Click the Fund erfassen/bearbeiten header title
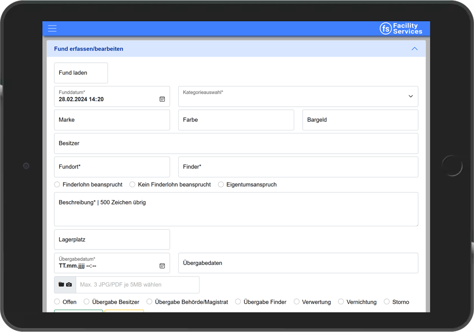Image resolution: width=474 pixels, height=332 pixels. 89,49
